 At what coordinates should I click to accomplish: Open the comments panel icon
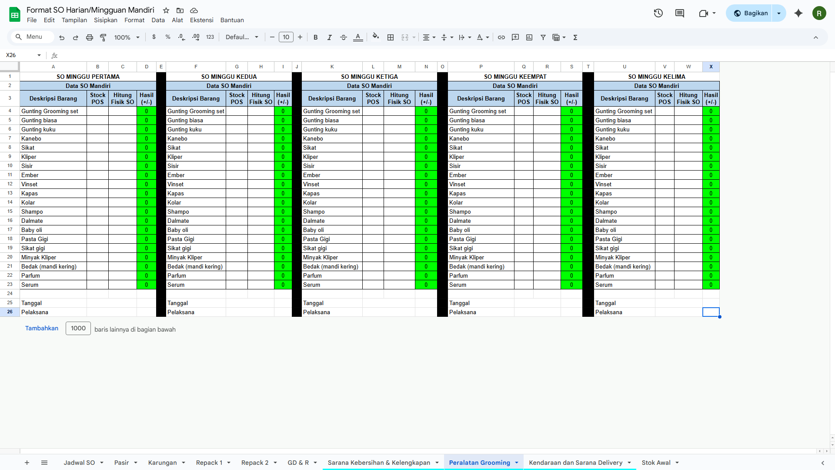coord(680,13)
